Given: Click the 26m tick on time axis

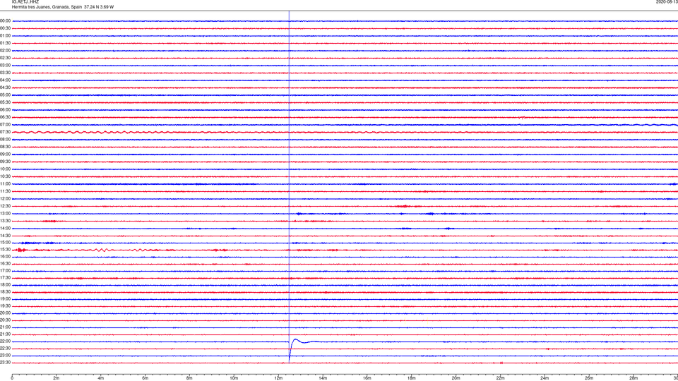Looking at the screenshot, I should [x=589, y=378].
